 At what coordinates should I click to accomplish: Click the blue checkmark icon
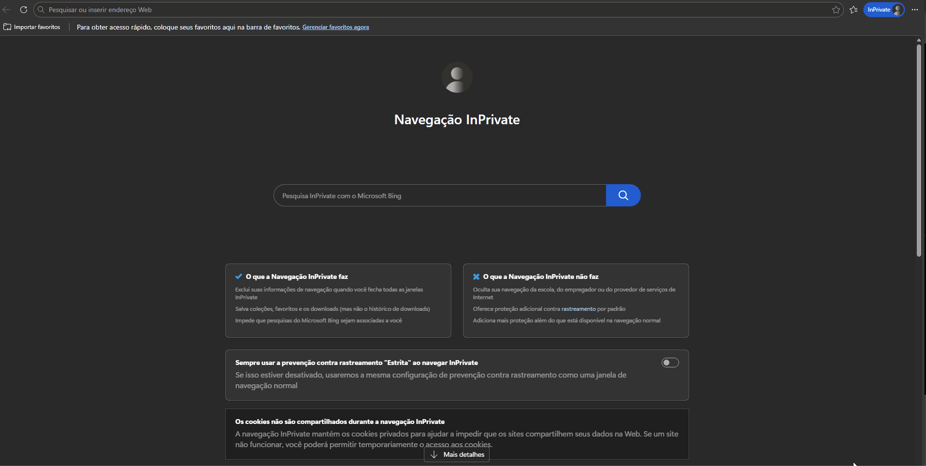239,277
